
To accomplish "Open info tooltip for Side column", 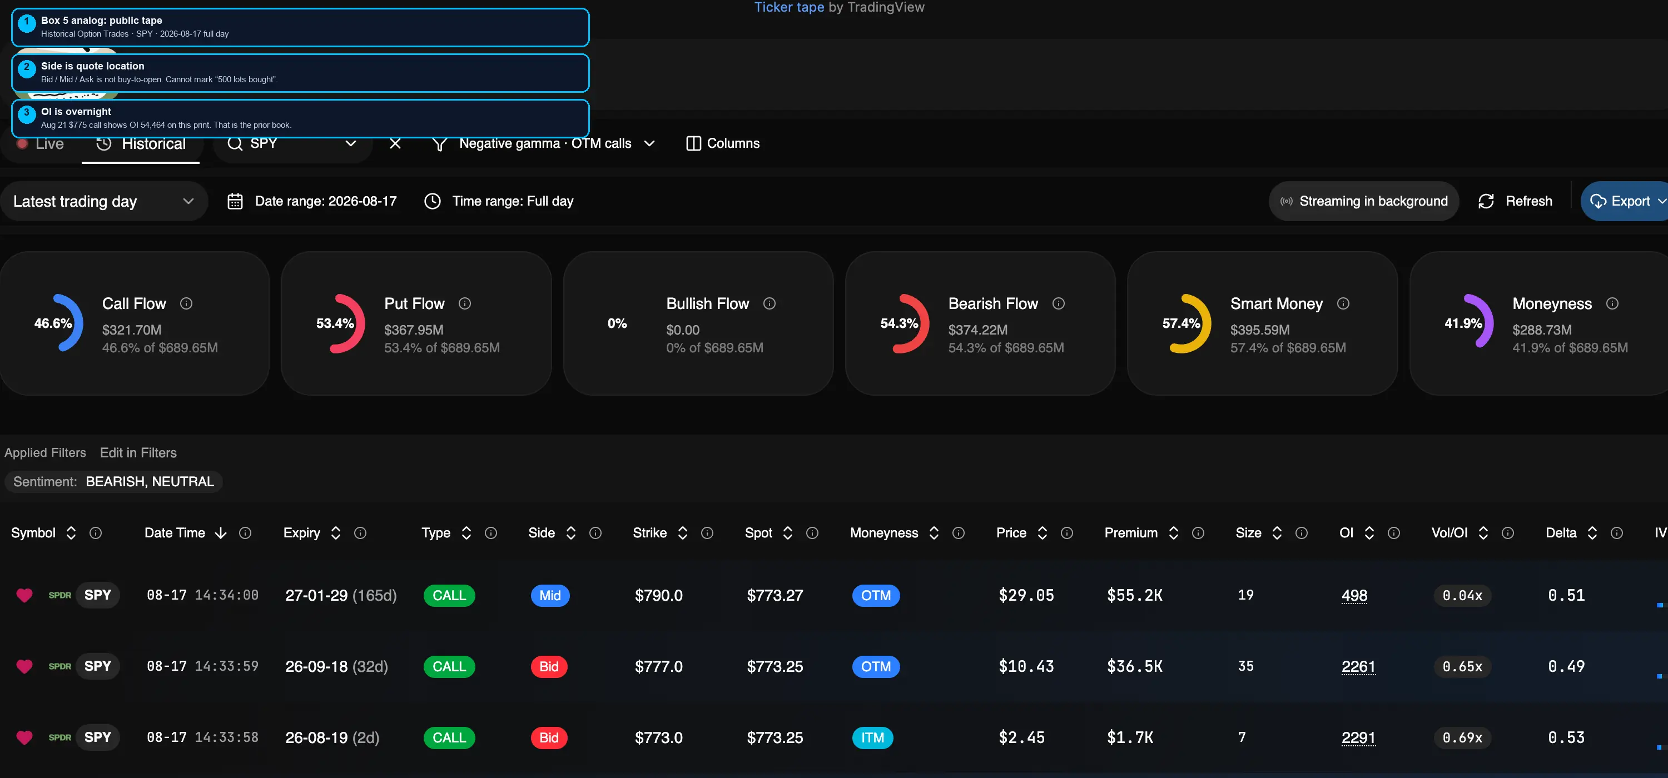I will click(595, 533).
